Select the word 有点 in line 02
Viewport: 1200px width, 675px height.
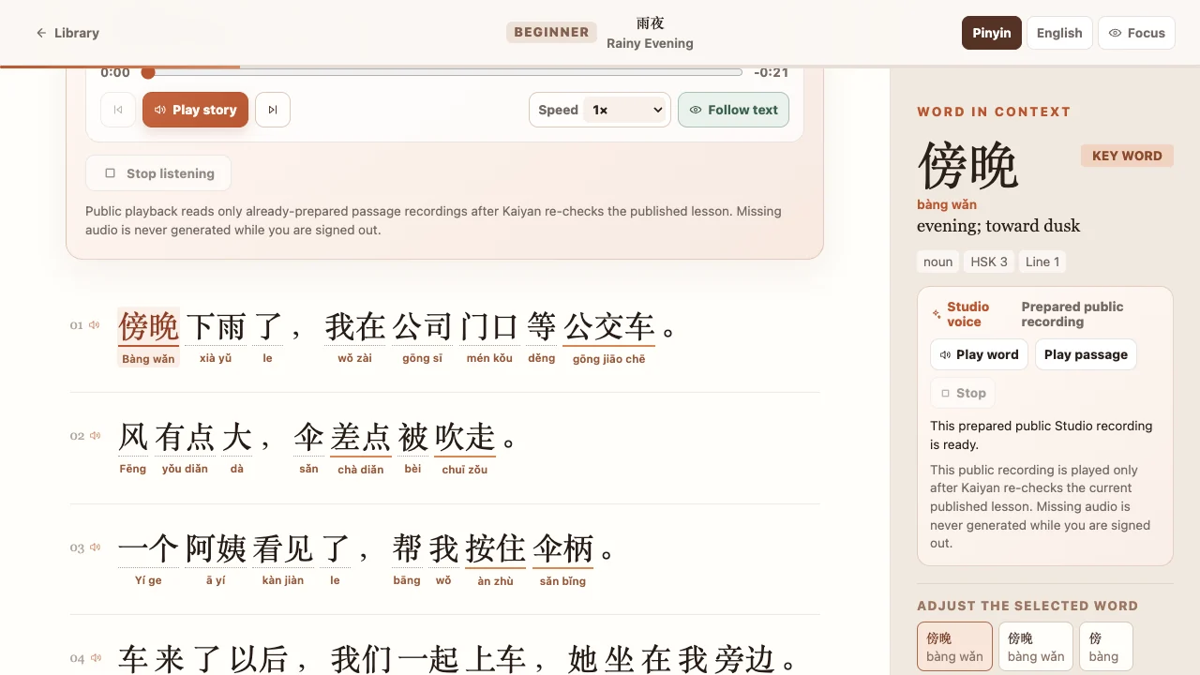coord(185,448)
